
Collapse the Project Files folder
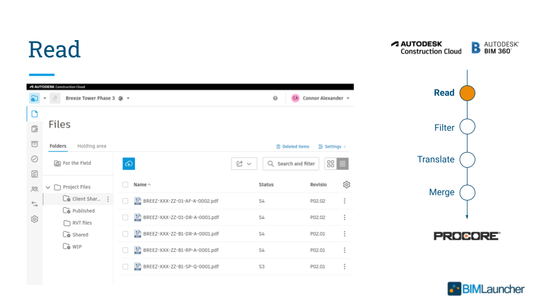[48, 187]
